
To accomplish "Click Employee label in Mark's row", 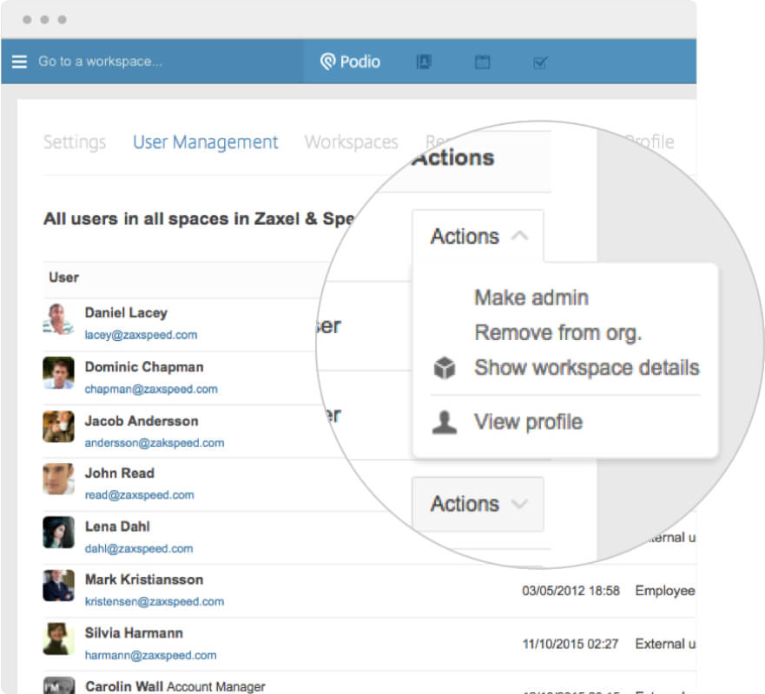I will [x=665, y=591].
